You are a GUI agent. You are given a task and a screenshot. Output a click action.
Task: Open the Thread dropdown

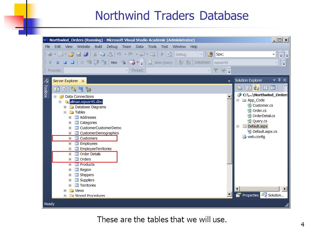pos(209,70)
